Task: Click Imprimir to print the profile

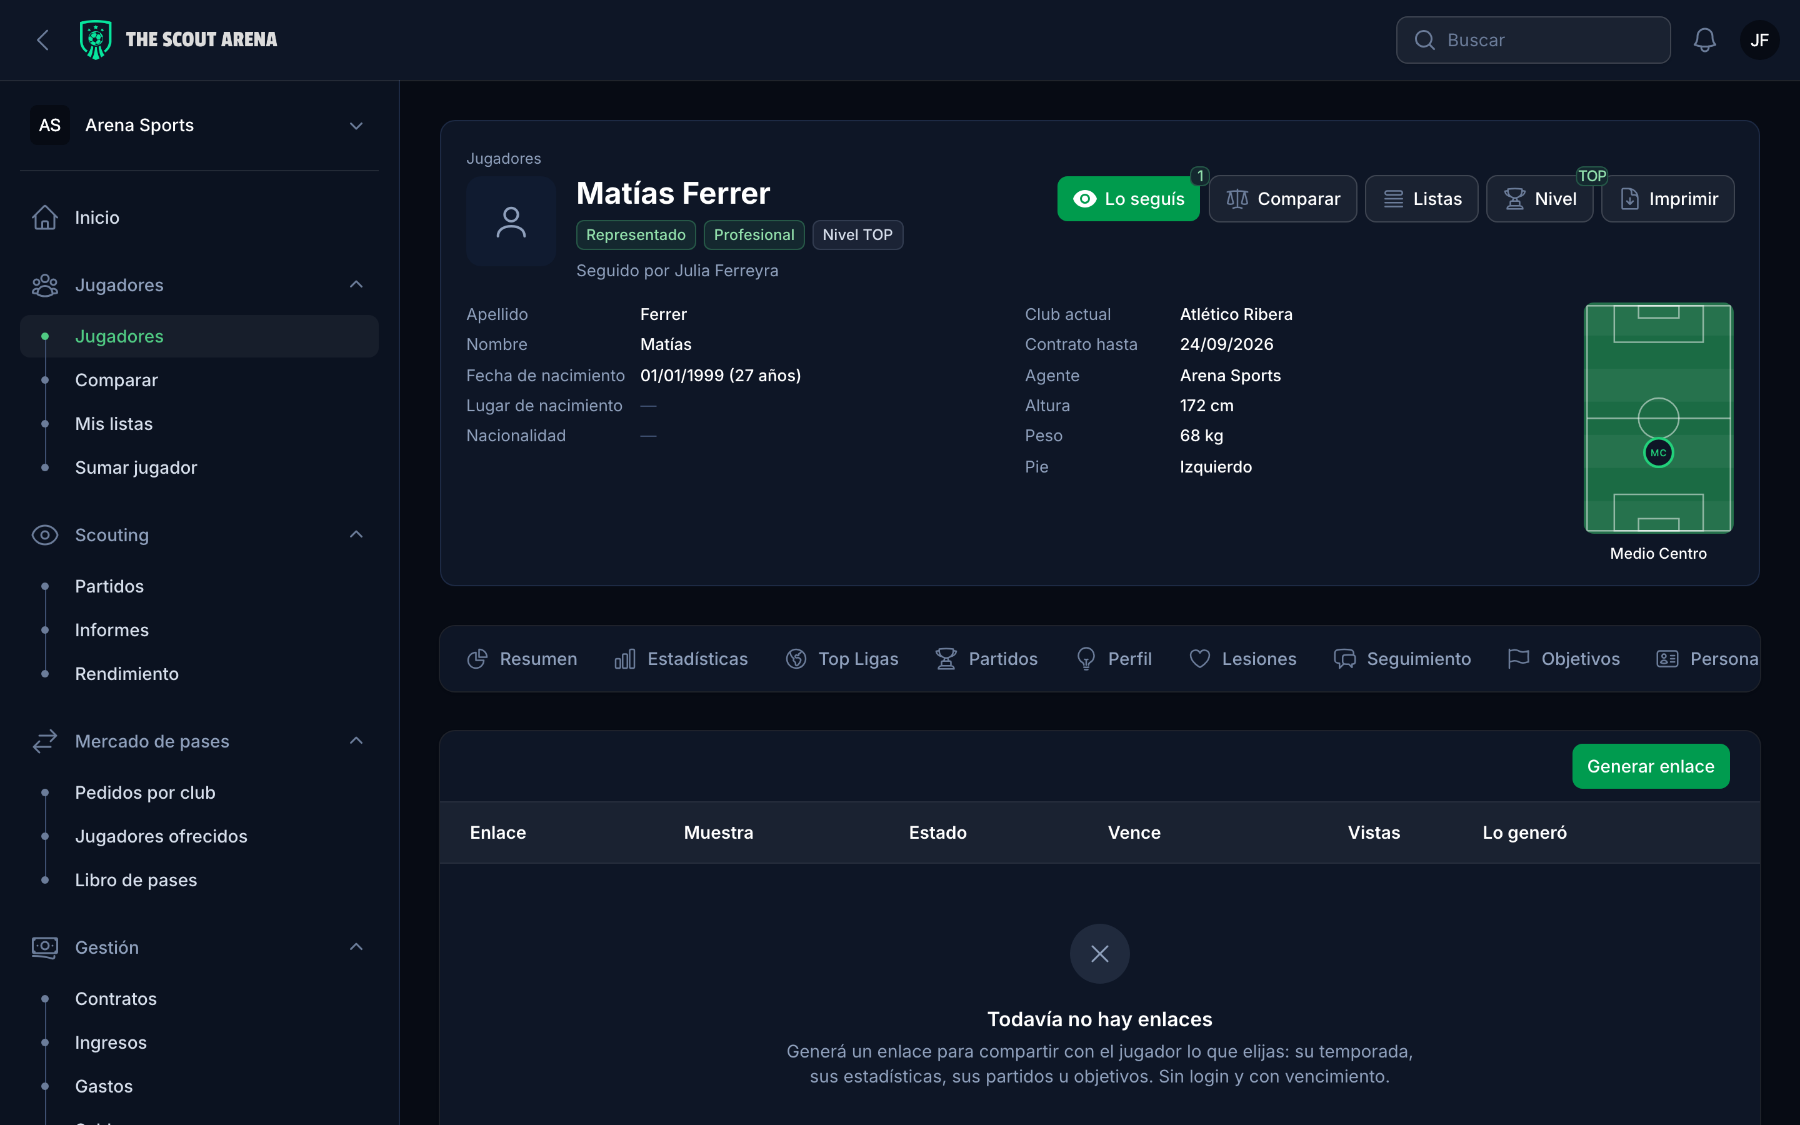Action: [x=1667, y=199]
